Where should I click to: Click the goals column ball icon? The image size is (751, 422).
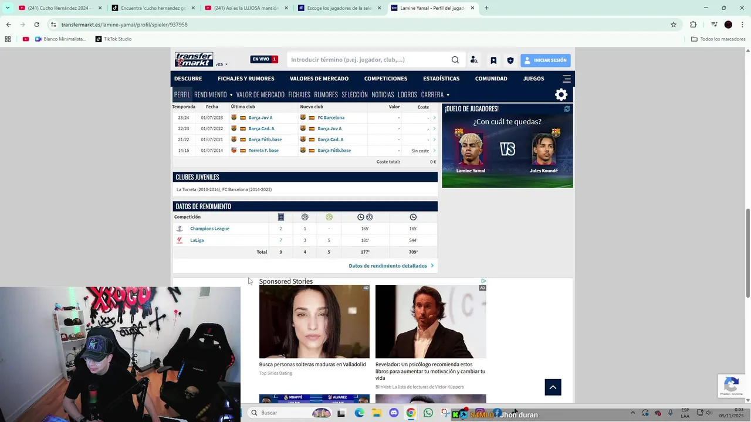(x=305, y=217)
